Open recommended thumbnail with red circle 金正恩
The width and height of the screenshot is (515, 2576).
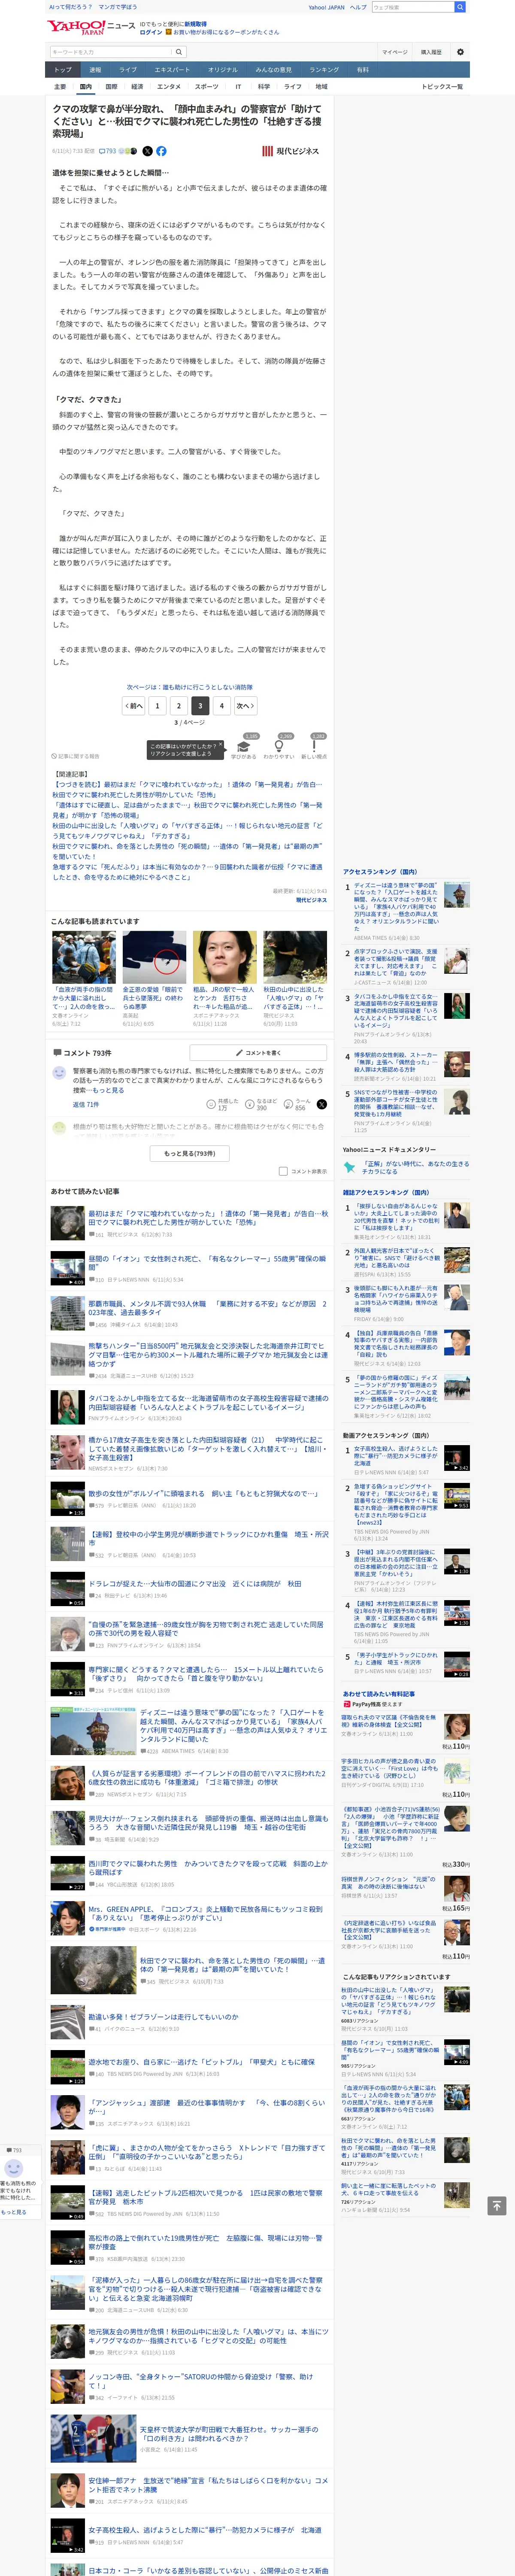tap(155, 957)
